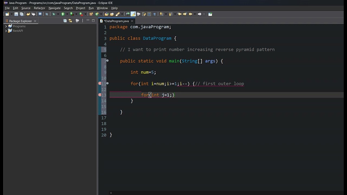Open the Search dropdown arrow
Screen dimensions: 347x195
[x=122, y=14]
